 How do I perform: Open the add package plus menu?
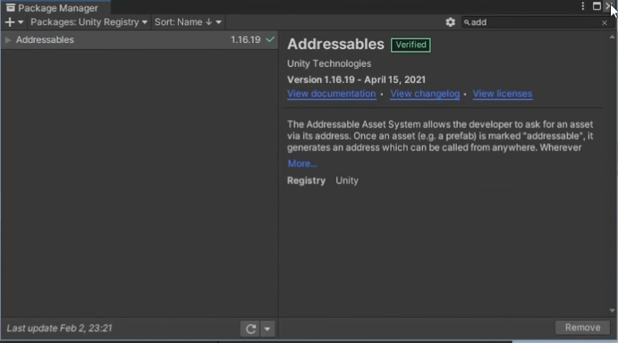tap(14, 22)
